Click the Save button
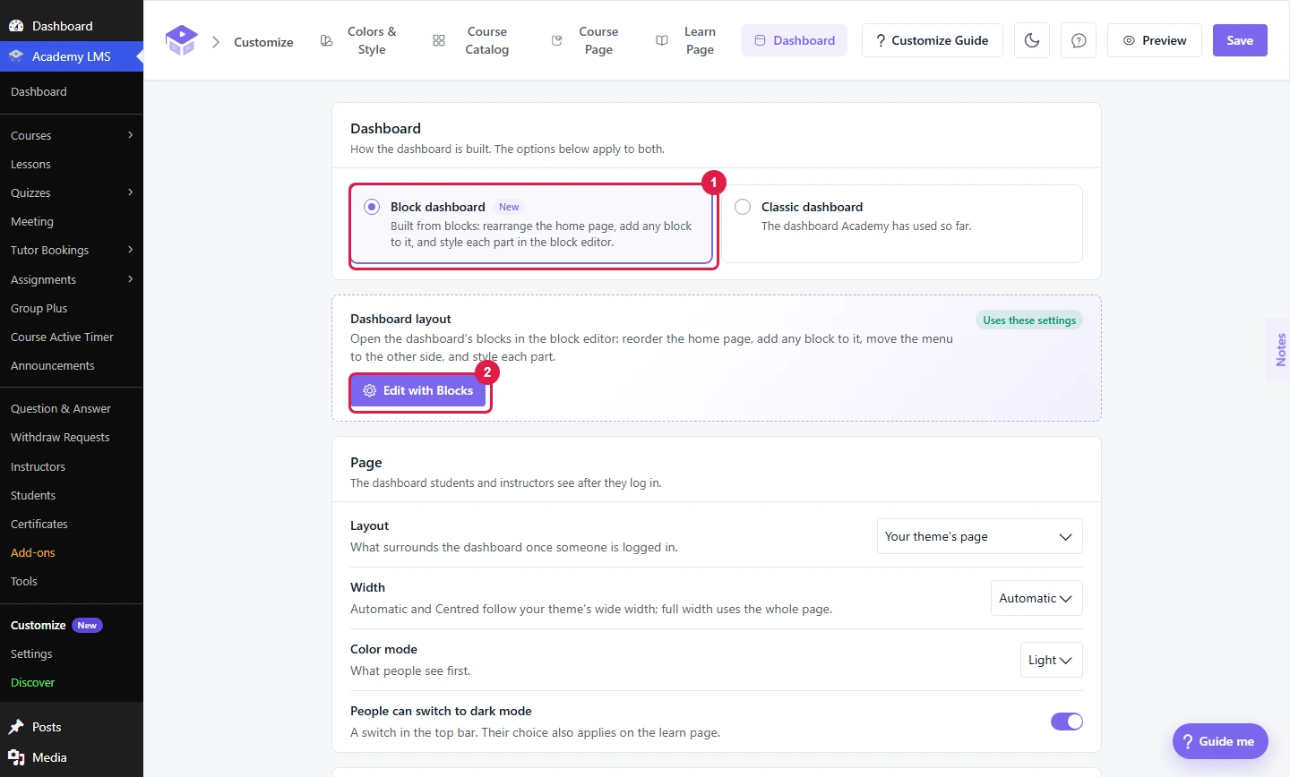The width and height of the screenshot is (1290, 777). coord(1240,40)
